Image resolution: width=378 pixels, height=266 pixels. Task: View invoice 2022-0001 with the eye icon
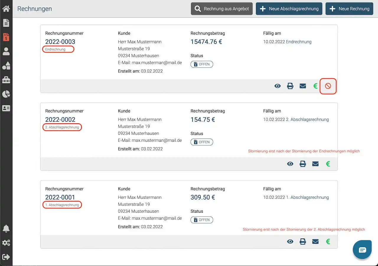tap(290, 242)
